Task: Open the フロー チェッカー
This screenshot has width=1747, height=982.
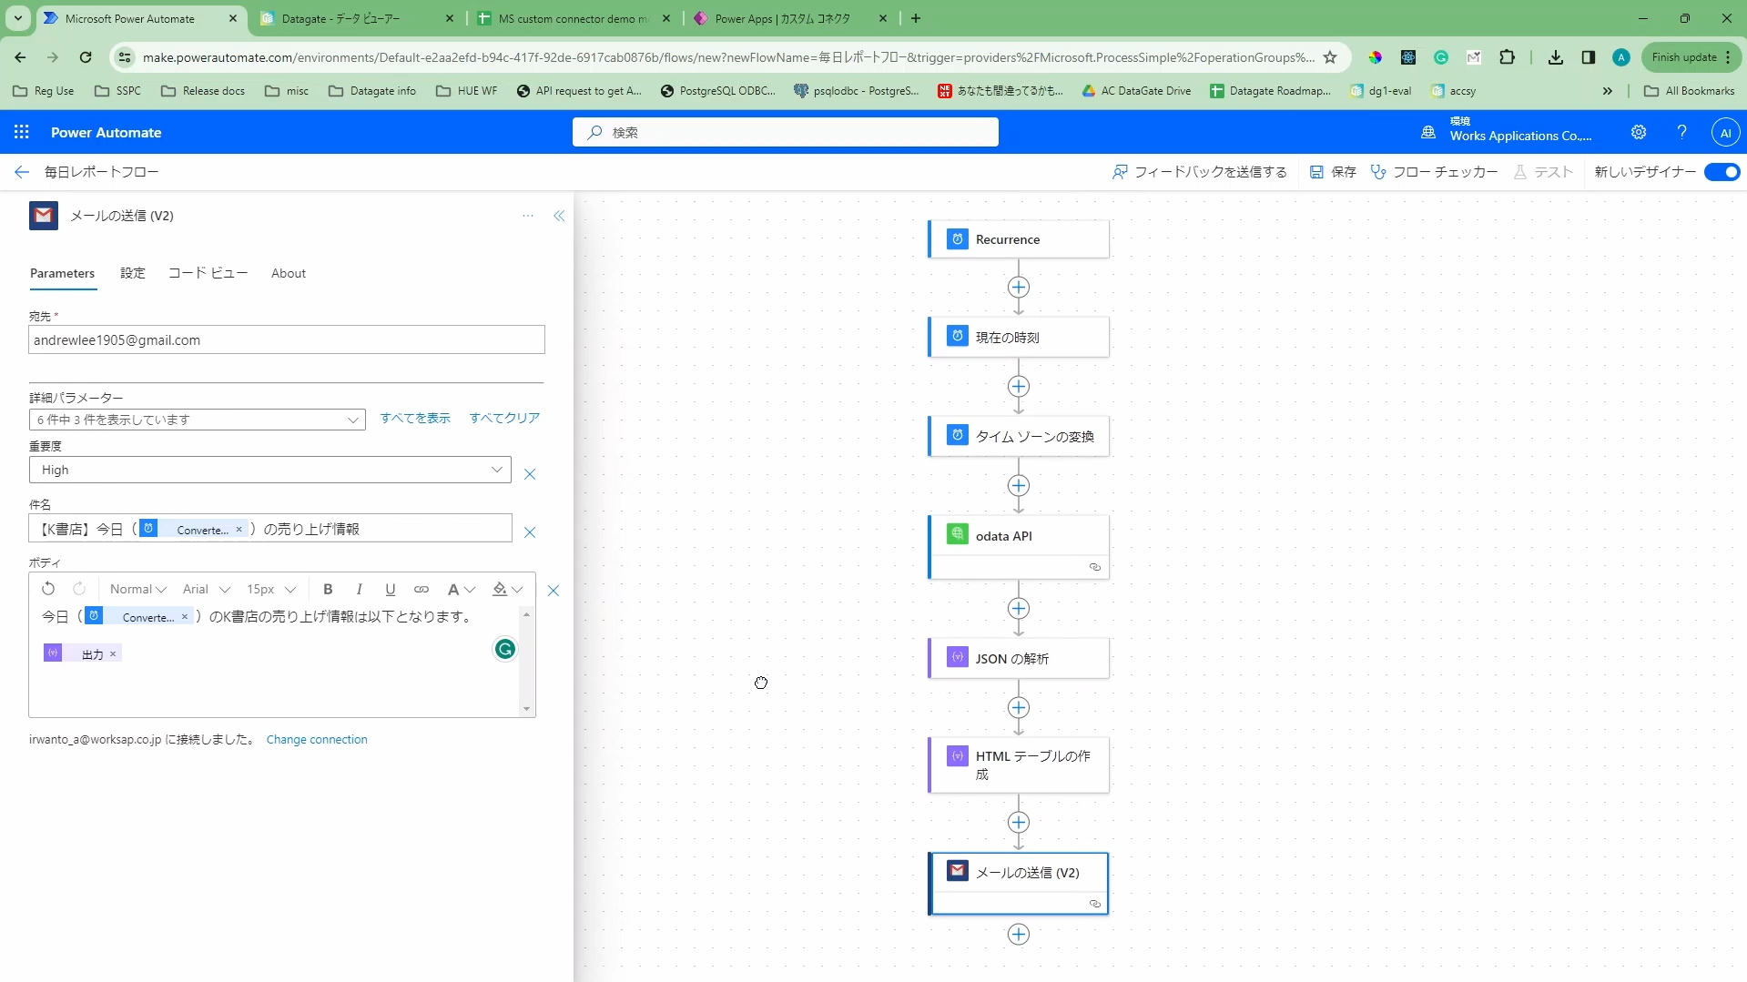Action: point(1434,172)
